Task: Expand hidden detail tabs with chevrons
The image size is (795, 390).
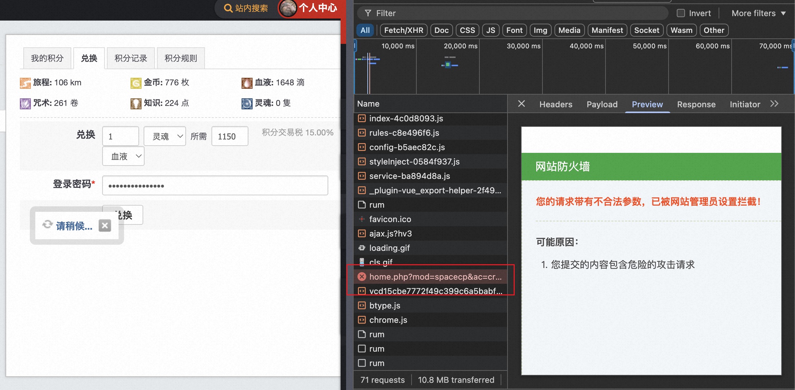Action: pyautogui.click(x=774, y=104)
